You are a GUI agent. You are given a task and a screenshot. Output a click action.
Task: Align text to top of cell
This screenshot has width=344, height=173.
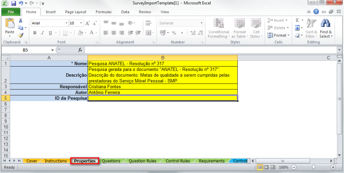tap(106, 23)
